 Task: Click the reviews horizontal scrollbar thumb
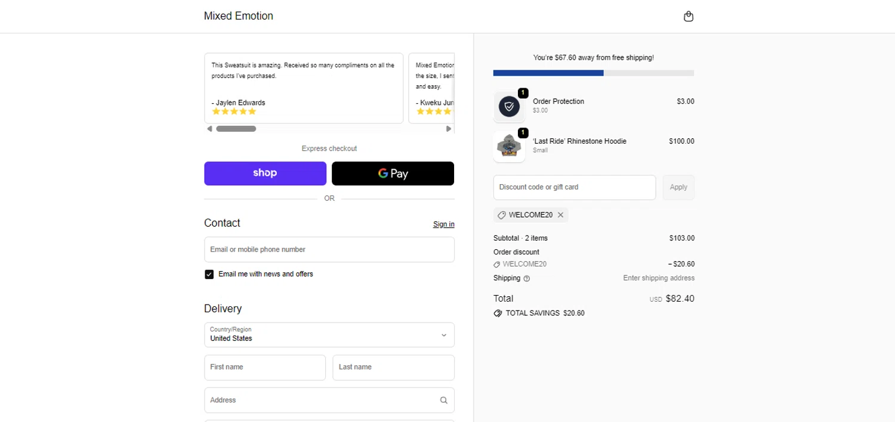click(x=236, y=129)
